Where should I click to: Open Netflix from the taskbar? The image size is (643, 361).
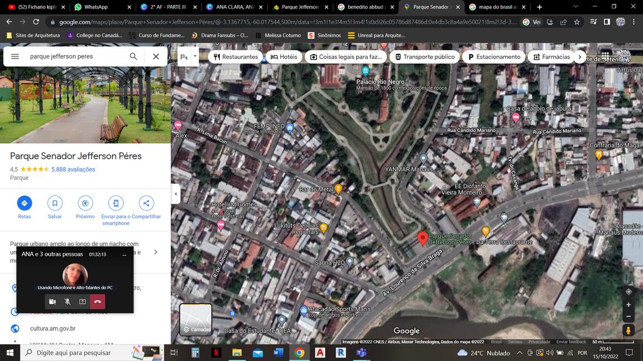tap(216, 353)
